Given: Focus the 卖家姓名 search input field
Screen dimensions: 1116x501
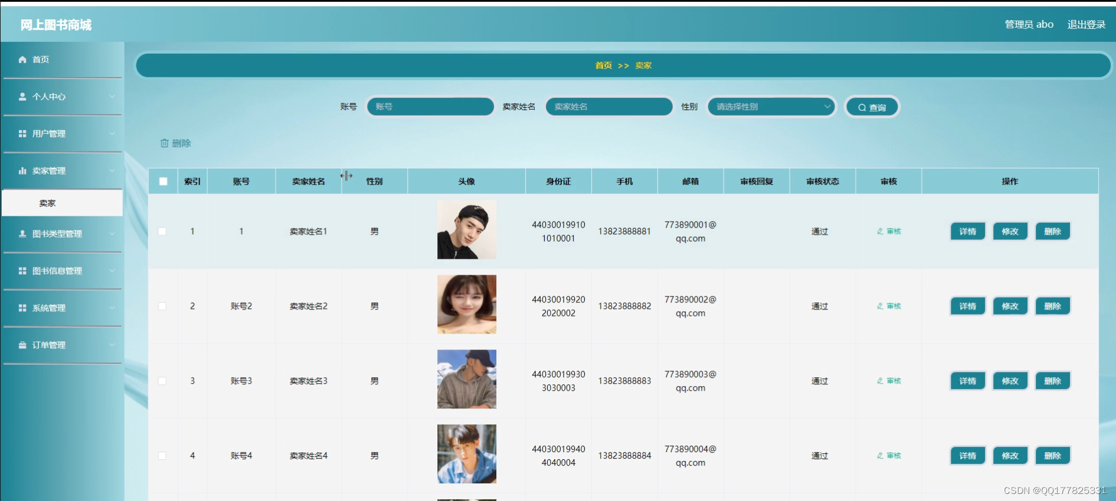Looking at the screenshot, I should [609, 107].
